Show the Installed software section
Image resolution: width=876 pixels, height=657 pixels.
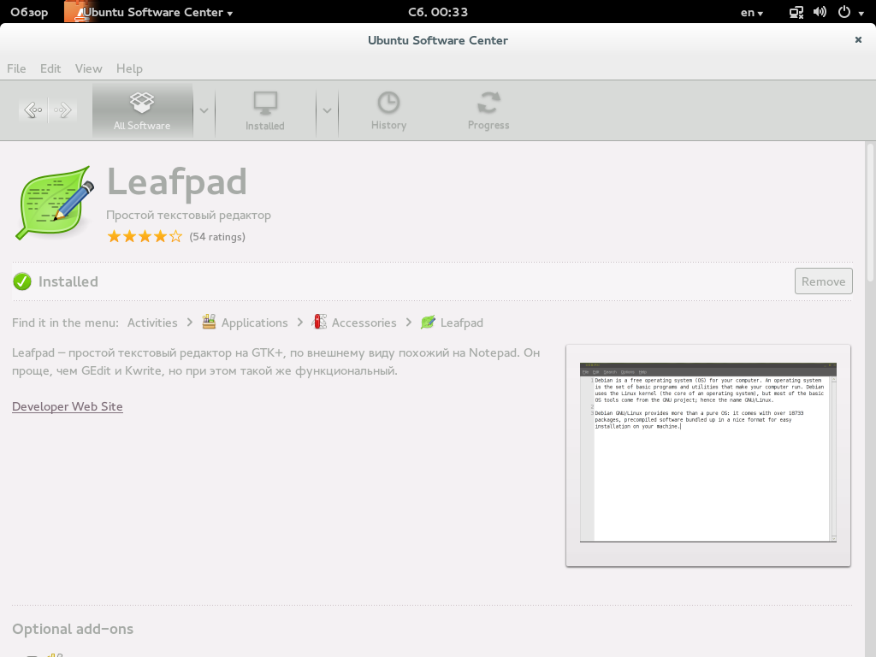265,110
